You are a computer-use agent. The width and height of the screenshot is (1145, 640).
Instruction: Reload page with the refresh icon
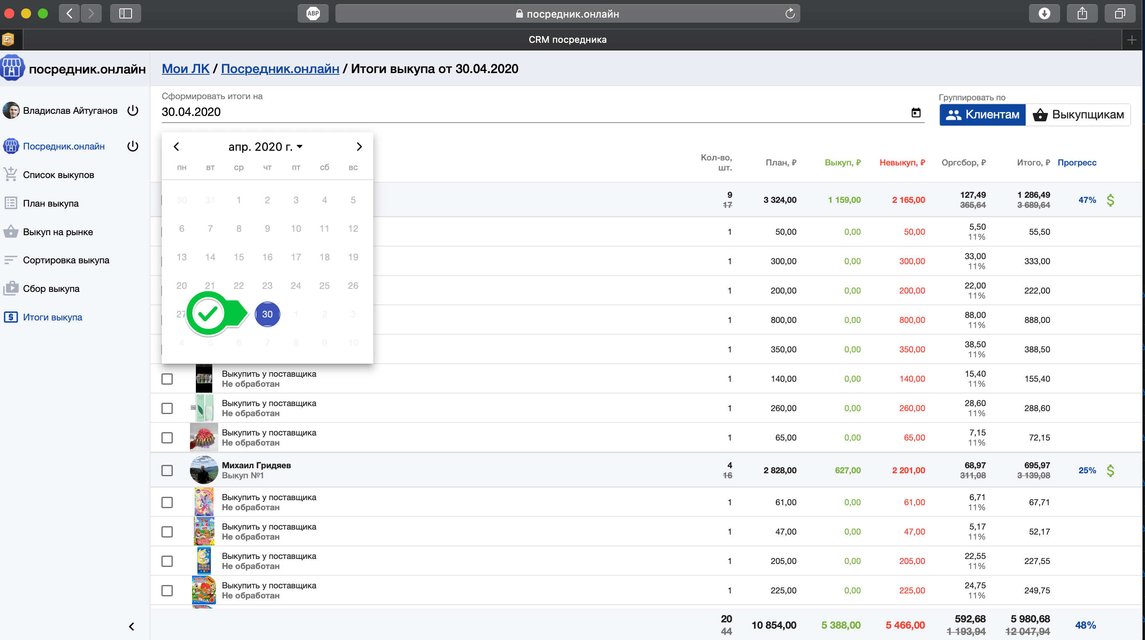click(789, 14)
